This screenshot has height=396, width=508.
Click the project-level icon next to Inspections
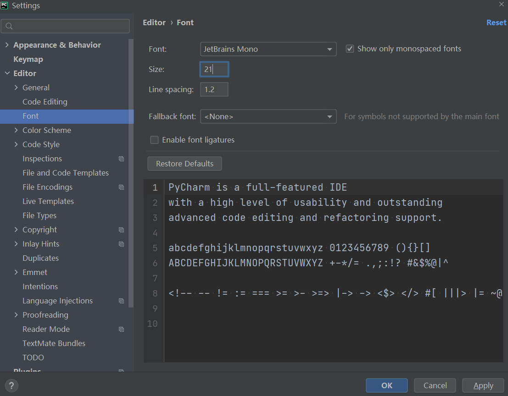(x=122, y=159)
